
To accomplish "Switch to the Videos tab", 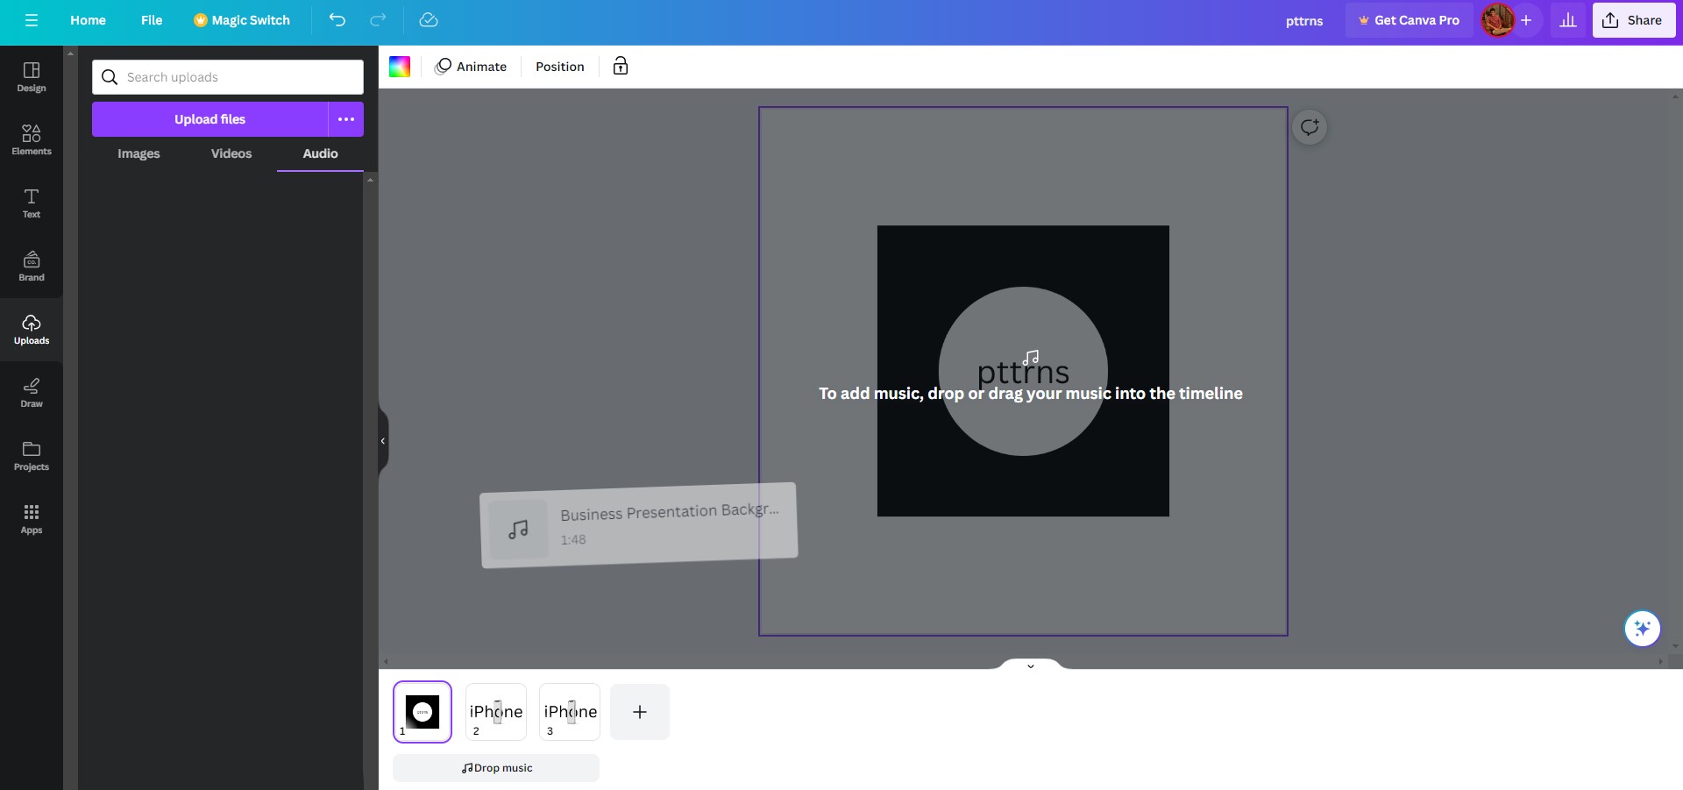I will pos(231,153).
